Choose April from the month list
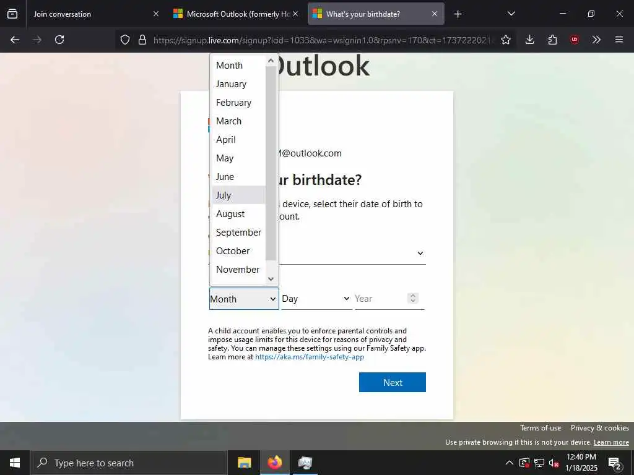 point(238,140)
